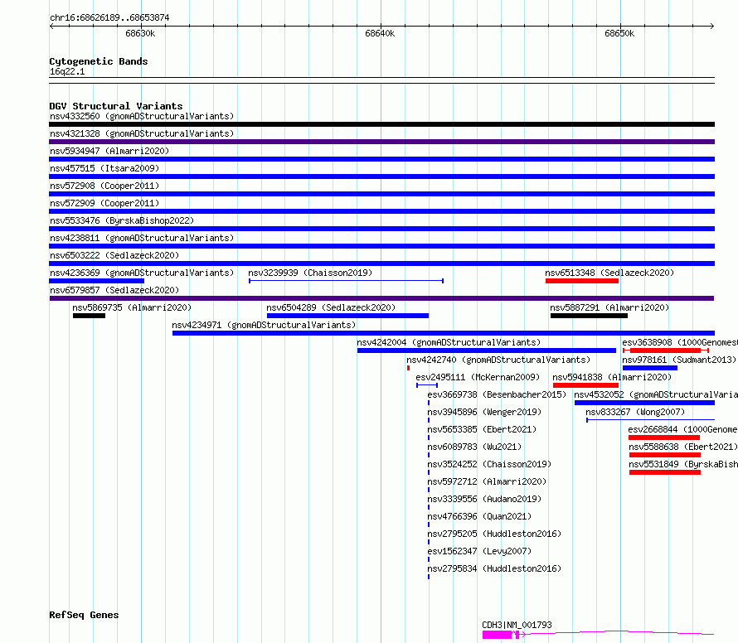Click nsv4766396 (Quan2021) label
The image size is (738, 643).
479,516
